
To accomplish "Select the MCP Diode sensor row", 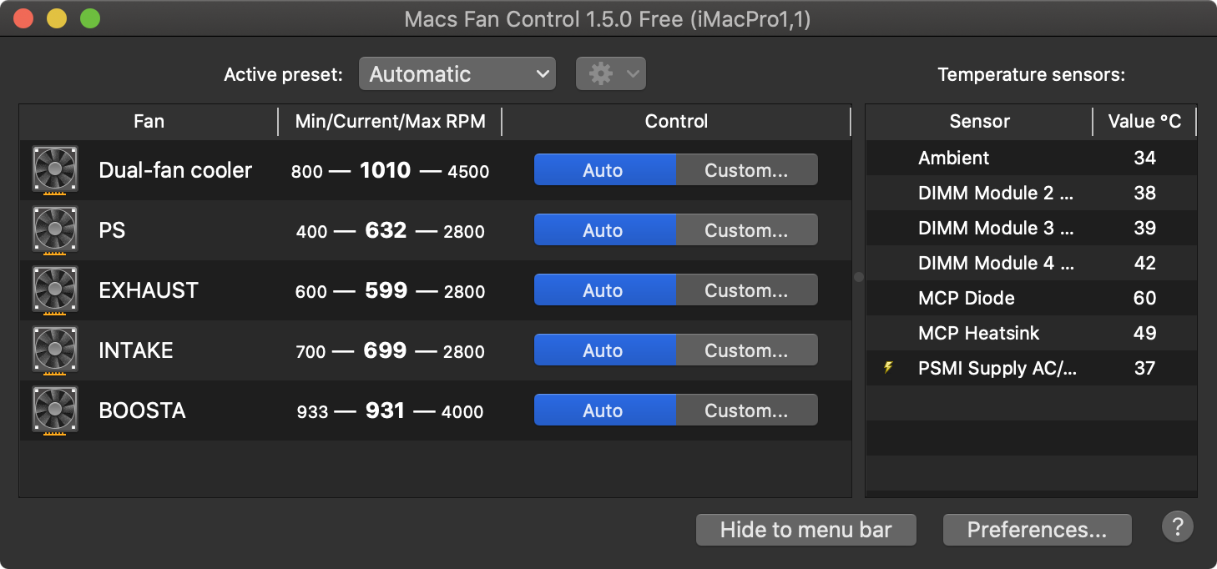I will pyautogui.click(x=1031, y=298).
